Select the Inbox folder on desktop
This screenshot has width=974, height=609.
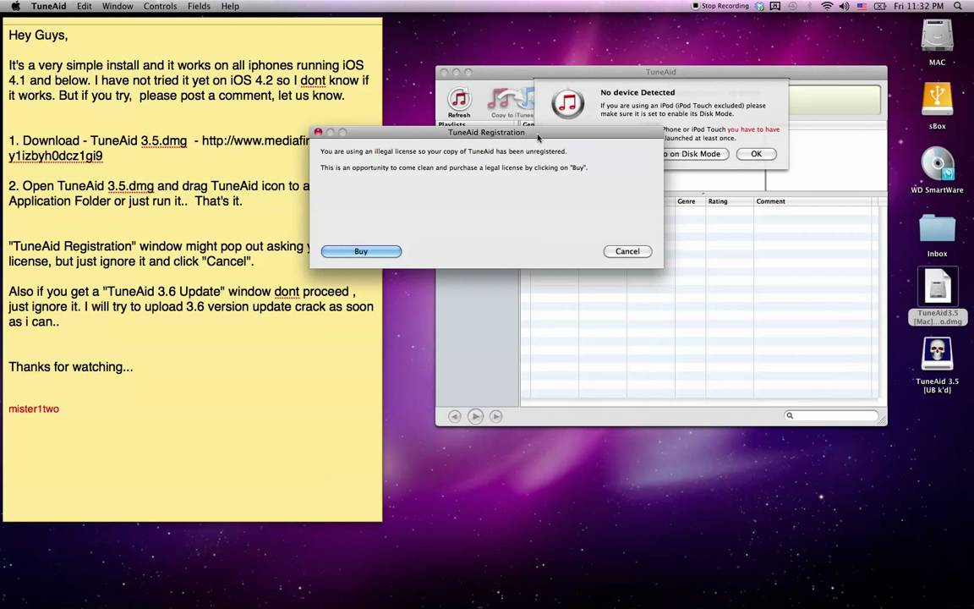point(937,228)
